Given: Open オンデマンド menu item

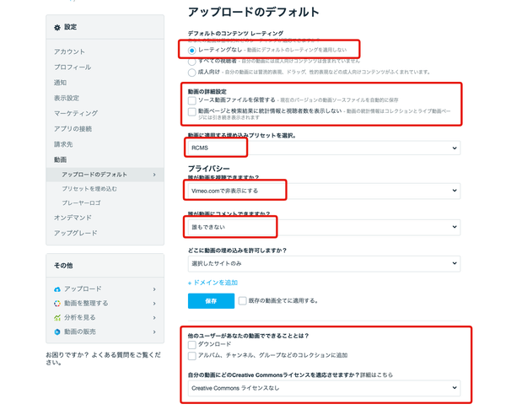Looking at the screenshot, I should tap(73, 218).
